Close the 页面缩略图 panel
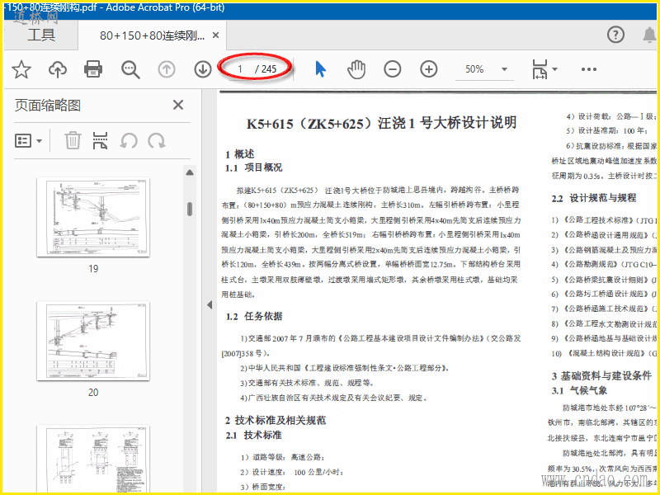The image size is (660, 495). coord(178,105)
